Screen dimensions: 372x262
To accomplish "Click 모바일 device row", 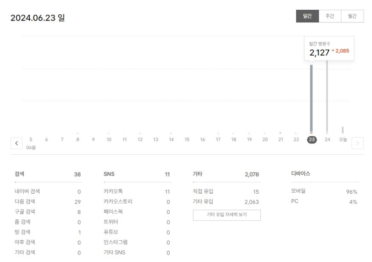I will [324, 191].
